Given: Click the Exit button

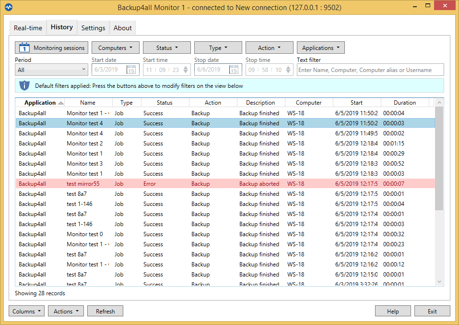Looking at the screenshot, I should (x=432, y=311).
